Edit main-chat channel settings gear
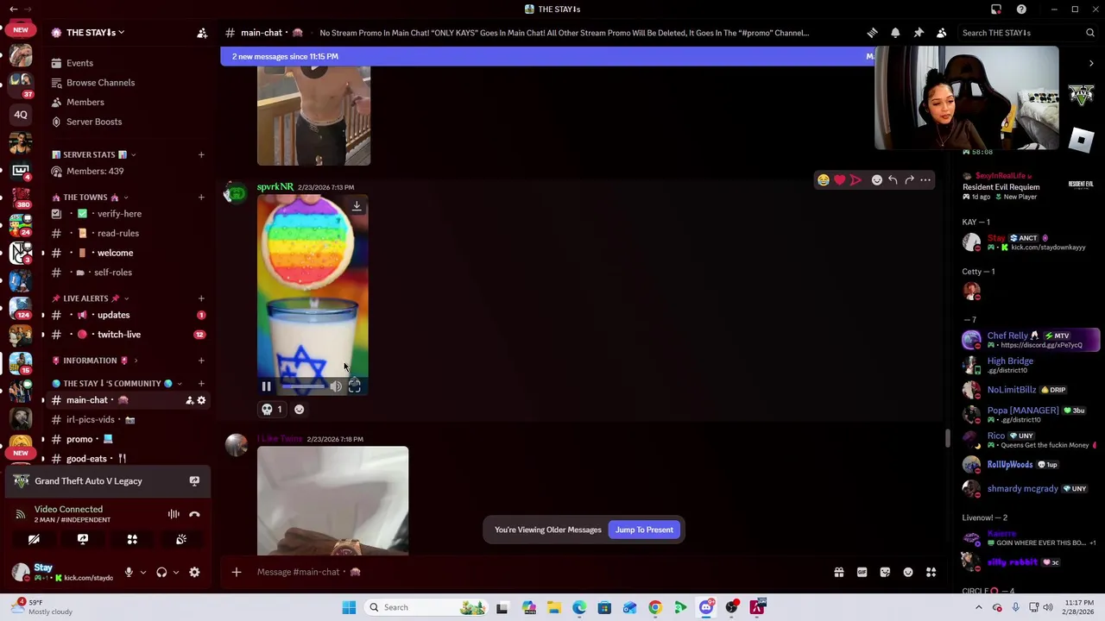 tap(201, 400)
